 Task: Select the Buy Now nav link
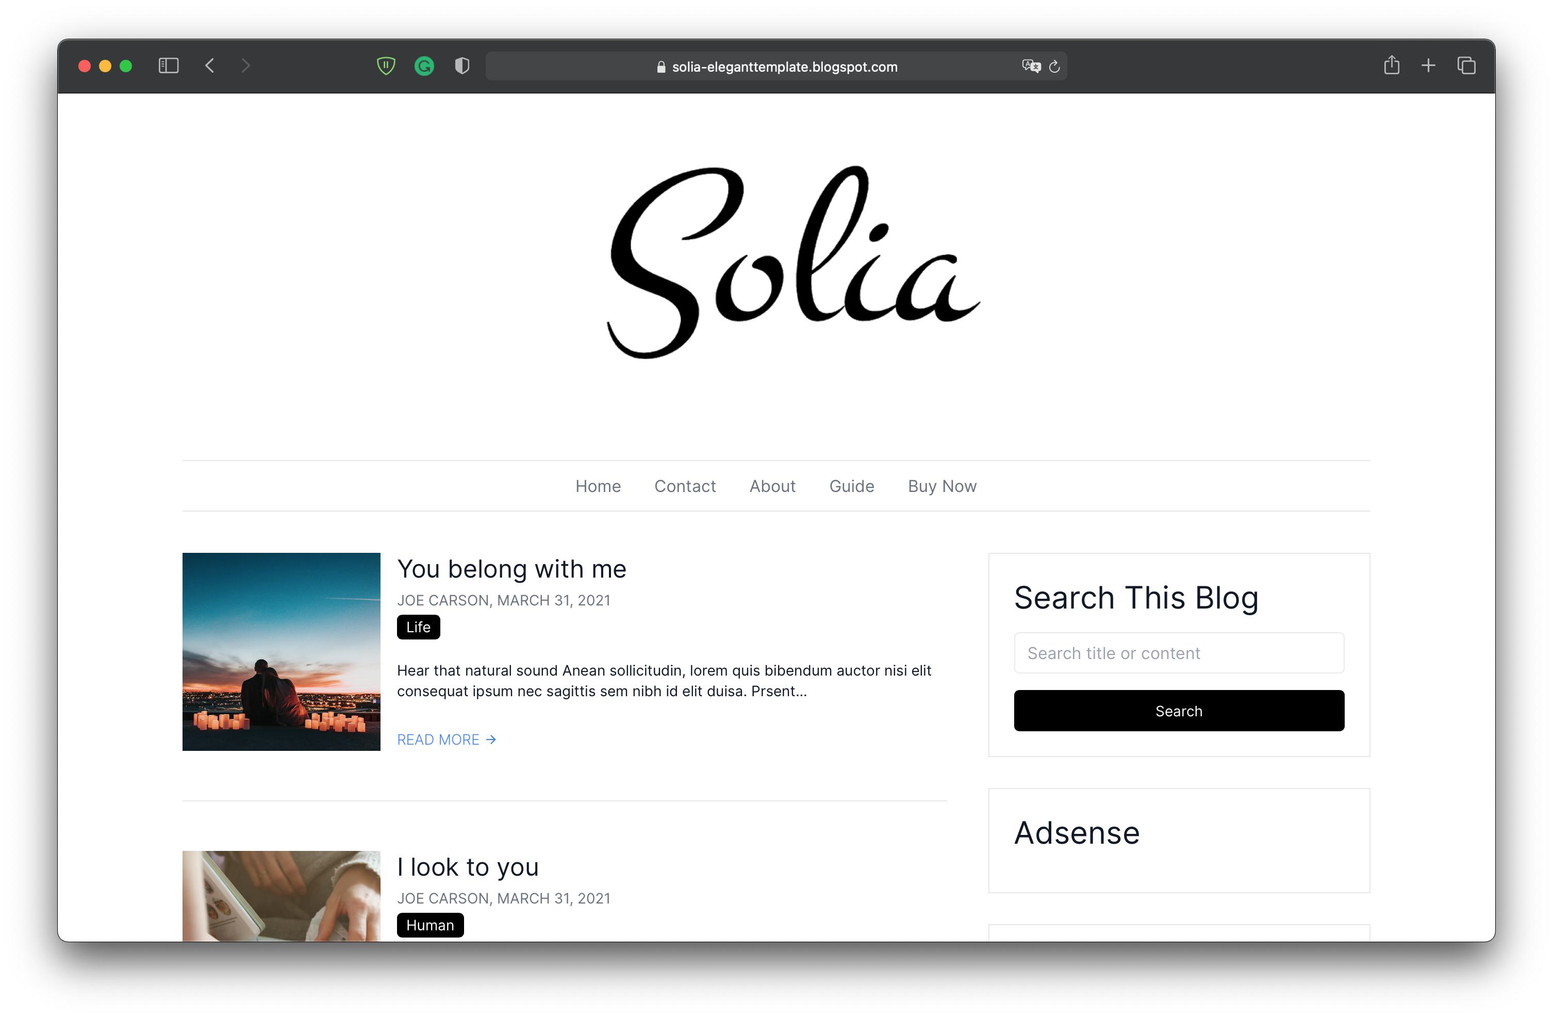click(x=942, y=486)
